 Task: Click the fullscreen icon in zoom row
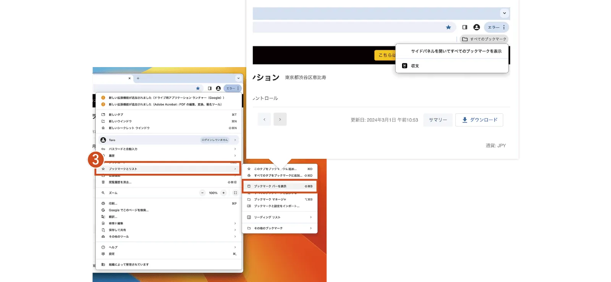[235, 193]
